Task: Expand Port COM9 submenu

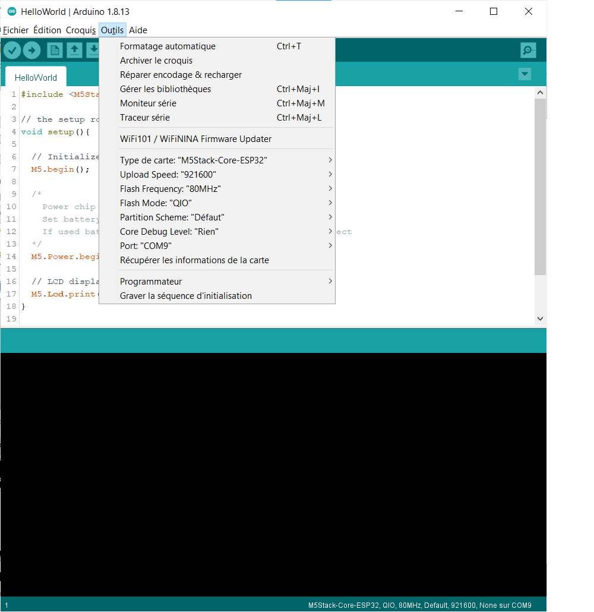Action: [x=217, y=245]
